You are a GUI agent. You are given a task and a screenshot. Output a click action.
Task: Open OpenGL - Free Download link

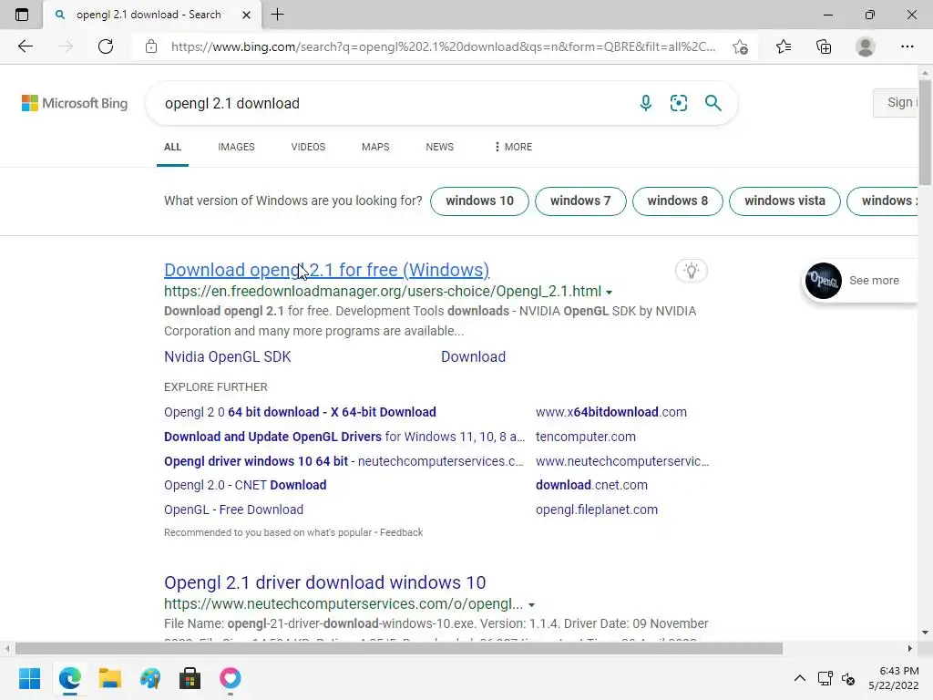point(234,510)
